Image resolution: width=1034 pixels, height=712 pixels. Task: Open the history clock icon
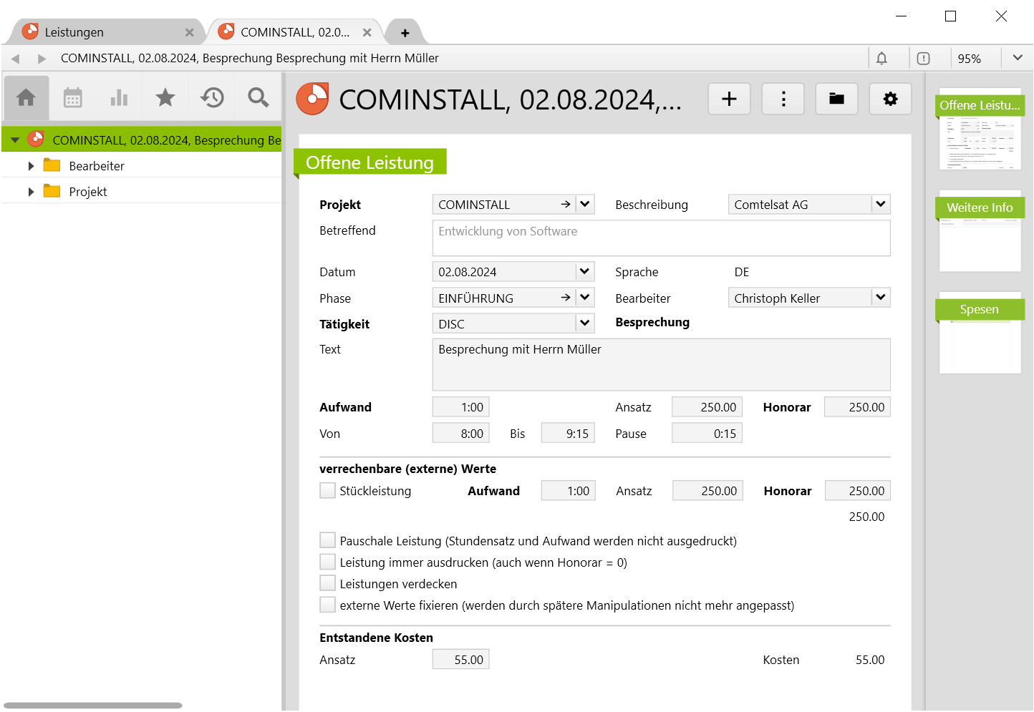pyautogui.click(x=212, y=97)
